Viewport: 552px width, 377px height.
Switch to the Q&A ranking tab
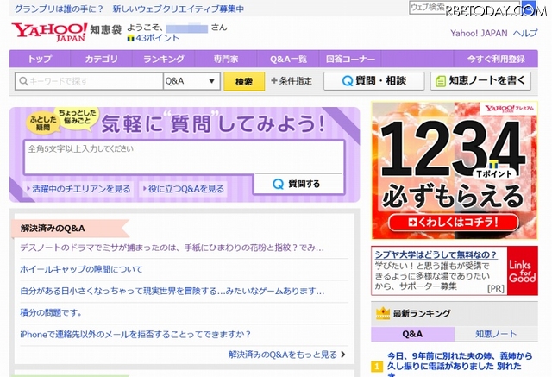click(x=412, y=334)
